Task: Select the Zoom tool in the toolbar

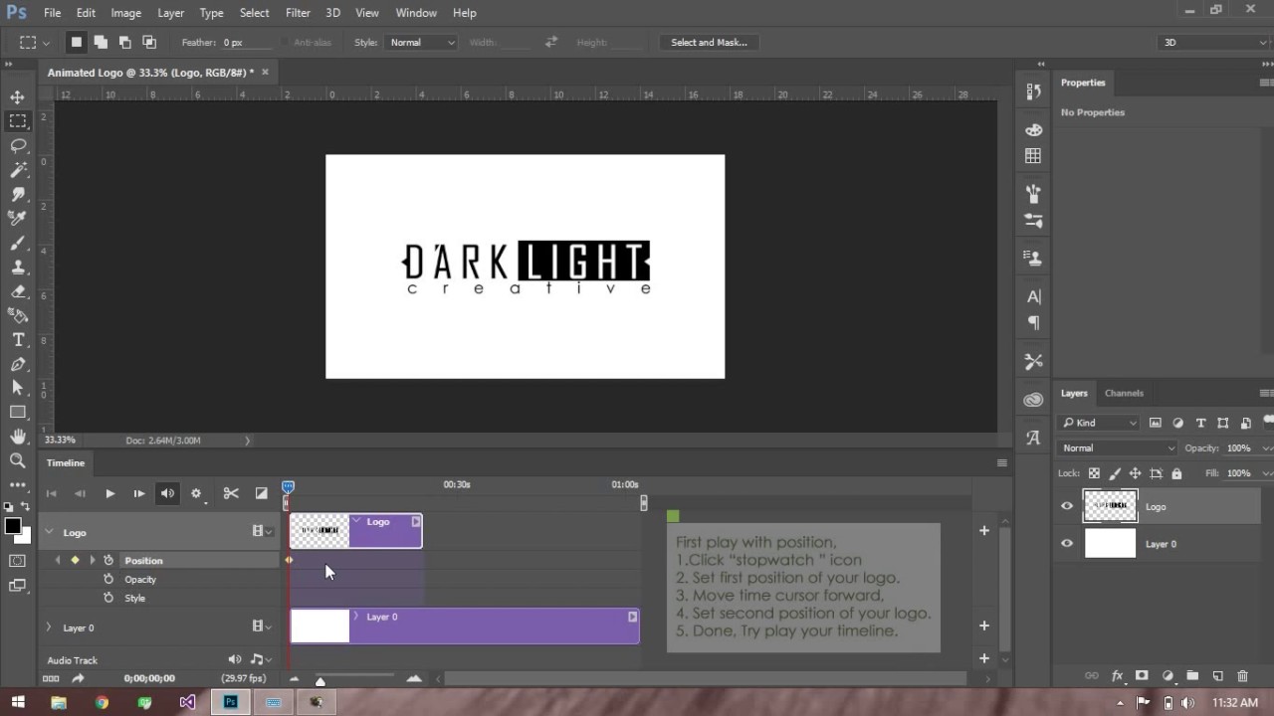Action: pos(17,461)
